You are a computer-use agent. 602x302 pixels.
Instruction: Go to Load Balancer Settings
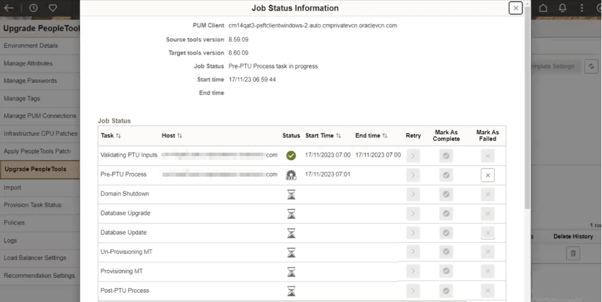tap(35, 258)
